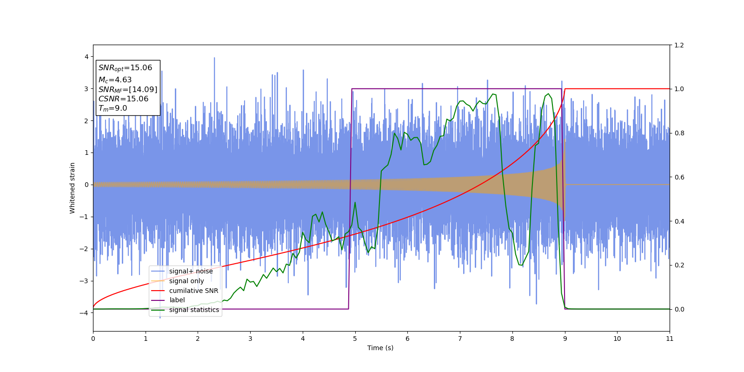The image size is (744, 372).
Task: Click right y-axis tick label 0.0
Action: 679,309
